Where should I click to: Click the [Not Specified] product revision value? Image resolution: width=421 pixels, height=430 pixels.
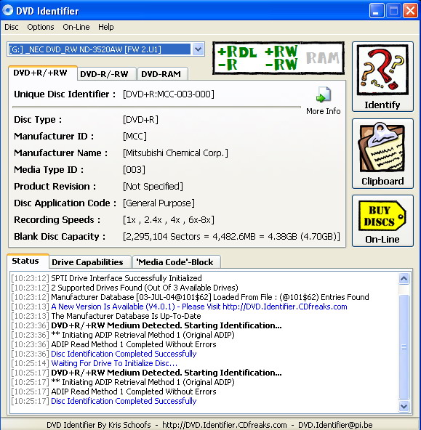[x=153, y=187]
